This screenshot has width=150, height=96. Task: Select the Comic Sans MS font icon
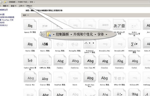[90, 60]
